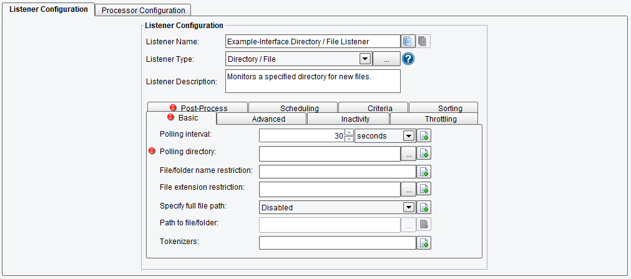
Task: Click the copy icon next to Listener Name
Action: tap(408, 41)
